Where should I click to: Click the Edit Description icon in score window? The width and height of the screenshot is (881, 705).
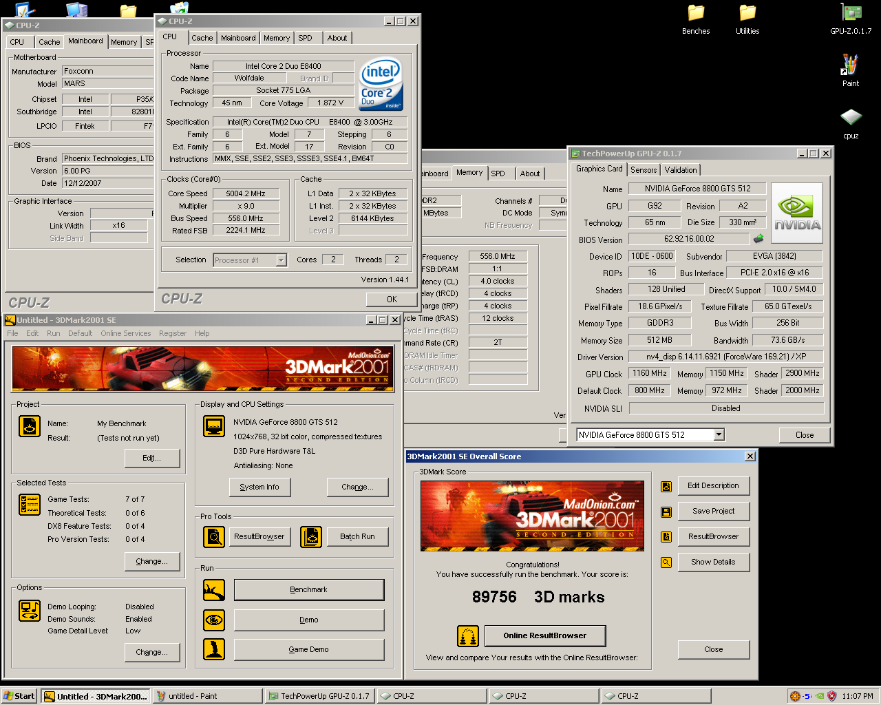click(x=666, y=487)
